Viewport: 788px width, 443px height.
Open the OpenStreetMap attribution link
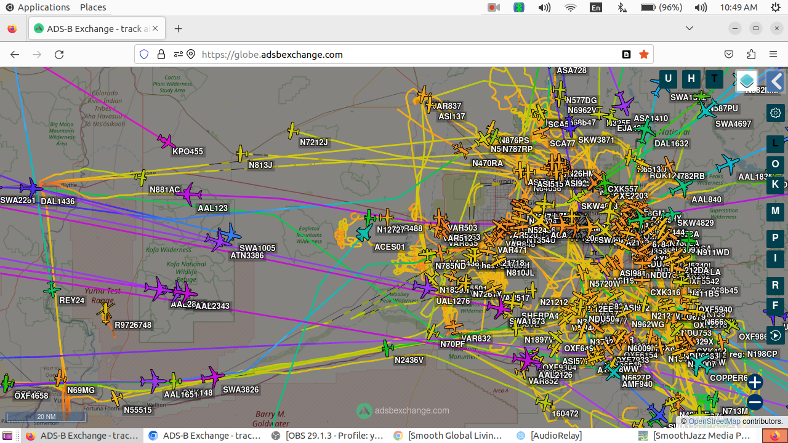(x=714, y=421)
